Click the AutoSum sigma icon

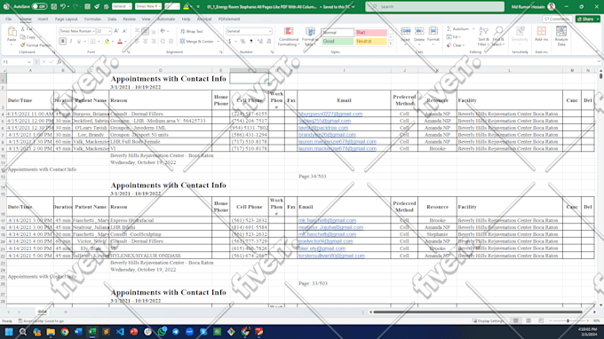point(449,29)
